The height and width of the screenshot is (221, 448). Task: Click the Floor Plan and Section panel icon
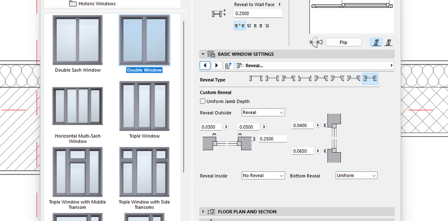[211, 212]
